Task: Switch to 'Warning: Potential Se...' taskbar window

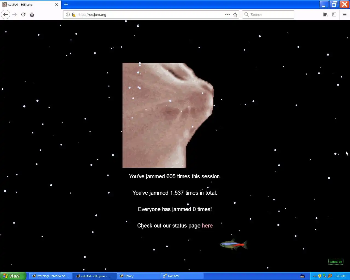Action: (x=51, y=276)
